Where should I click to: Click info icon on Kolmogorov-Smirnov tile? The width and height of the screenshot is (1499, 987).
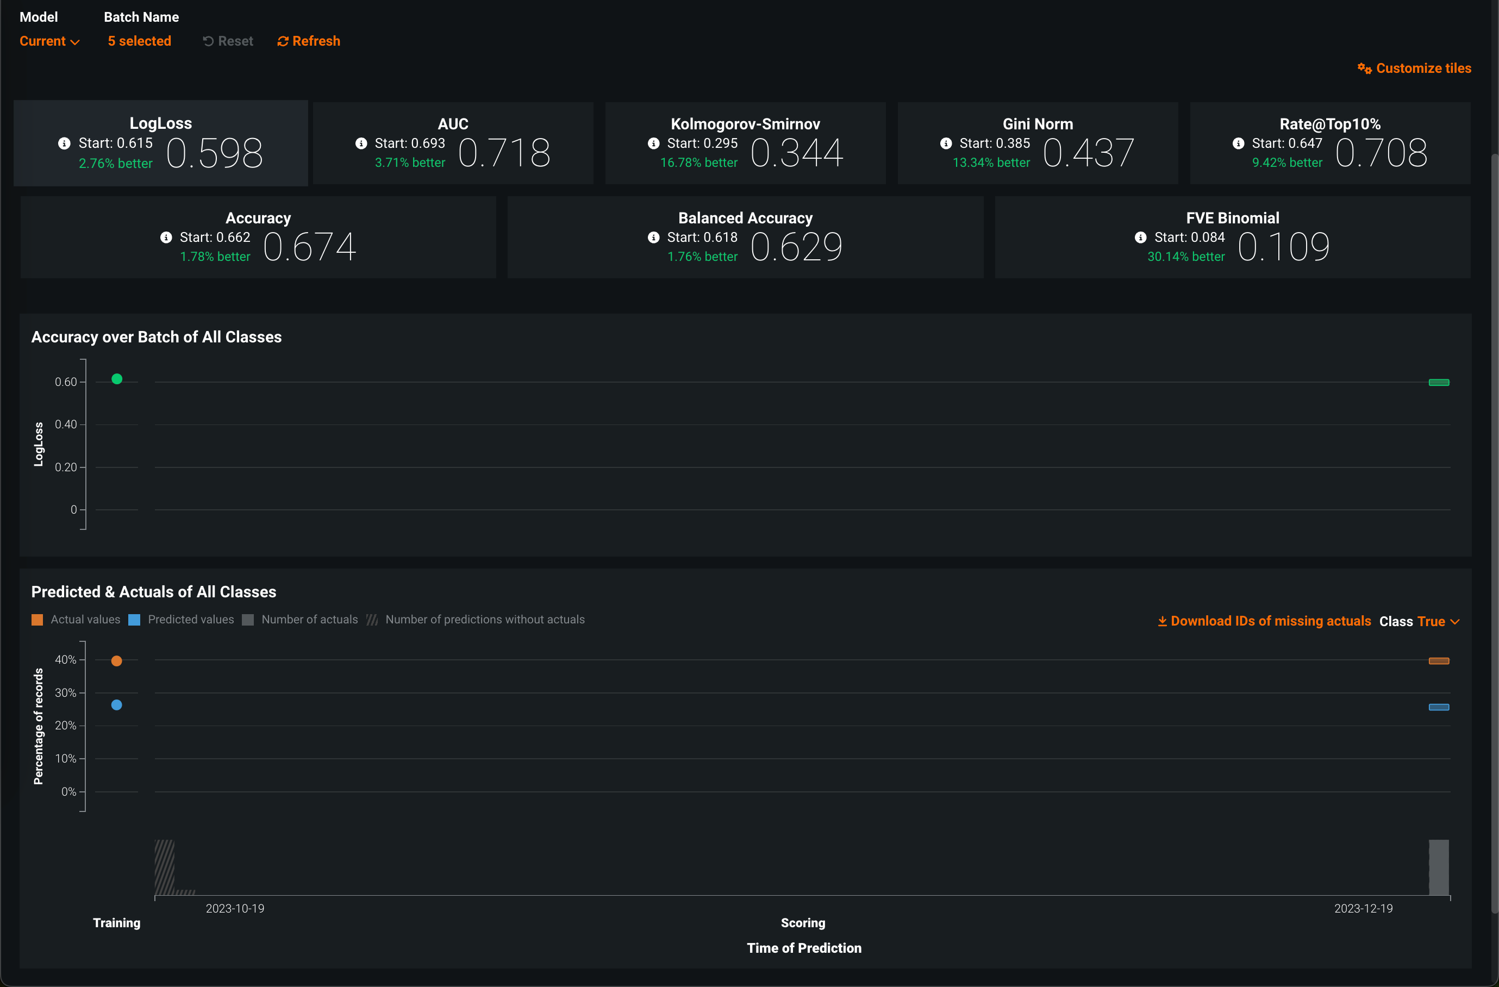(x=653, y=143)
